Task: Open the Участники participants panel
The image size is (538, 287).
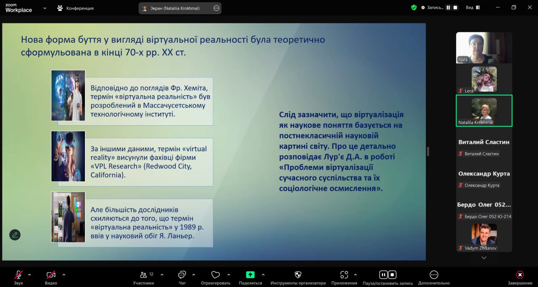Action: tap(143, 275)
